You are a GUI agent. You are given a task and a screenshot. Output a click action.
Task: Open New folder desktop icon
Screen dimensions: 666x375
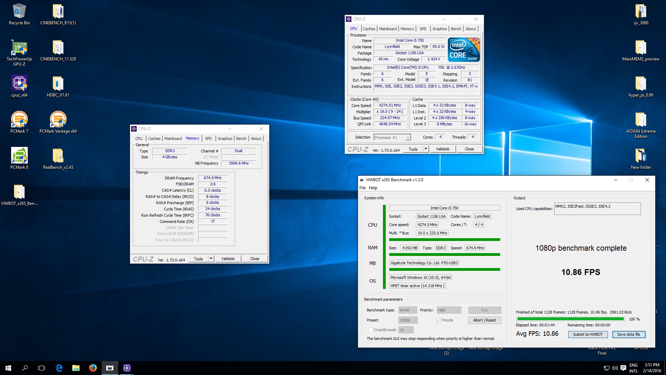tap(641, 159)
